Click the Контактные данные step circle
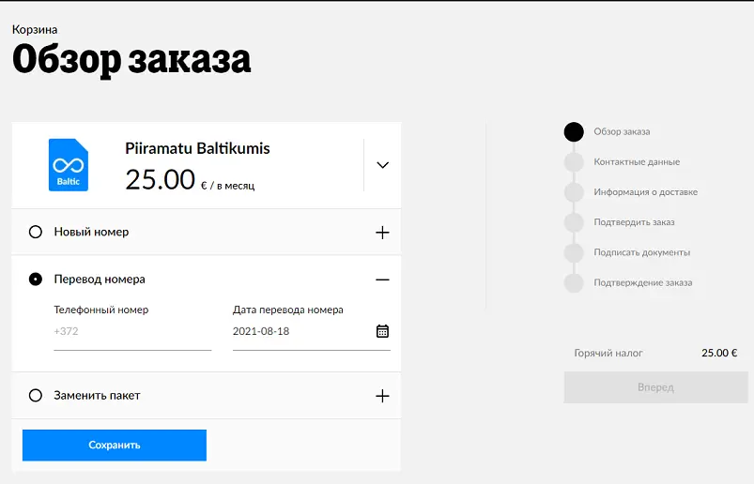Viewport: 754px width, 484px height. 574,162
